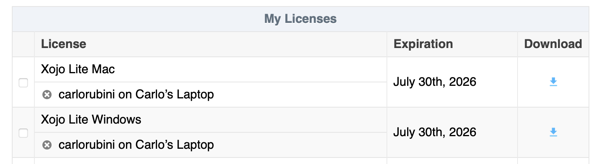
Task: Open the Xojo Lite Mac license name
Action: point(78,69)
